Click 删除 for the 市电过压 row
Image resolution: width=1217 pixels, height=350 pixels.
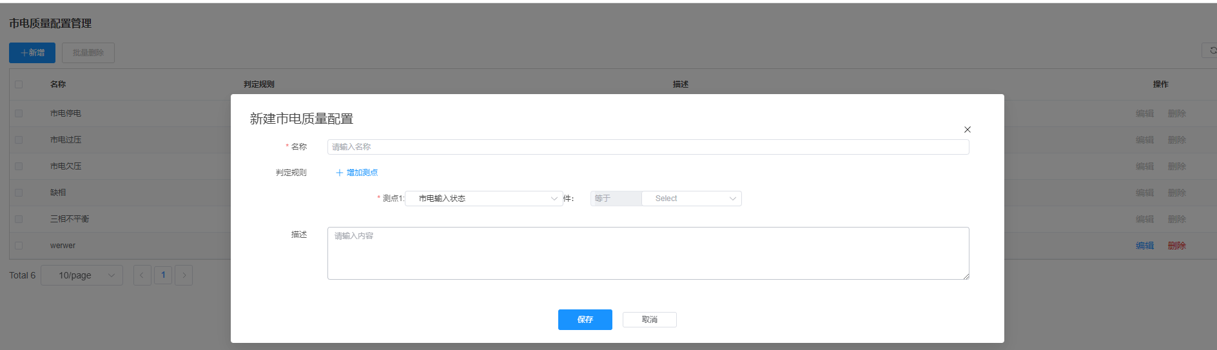tap(1177, 140)
